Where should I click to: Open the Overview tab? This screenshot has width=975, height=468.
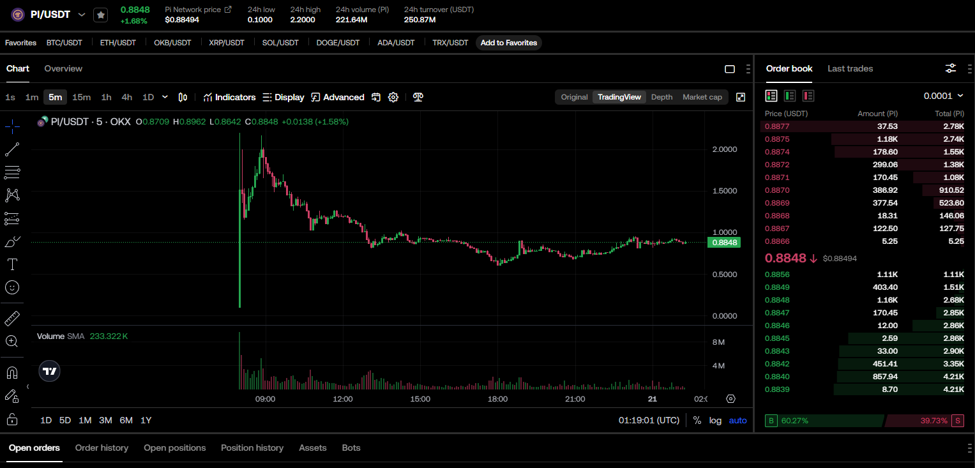[63, 68]
